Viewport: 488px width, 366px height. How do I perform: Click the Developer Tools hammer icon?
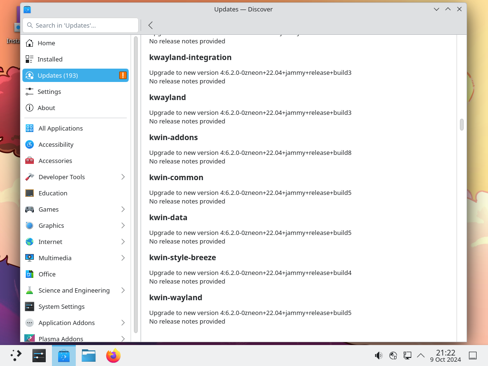(x=30, y=177)
